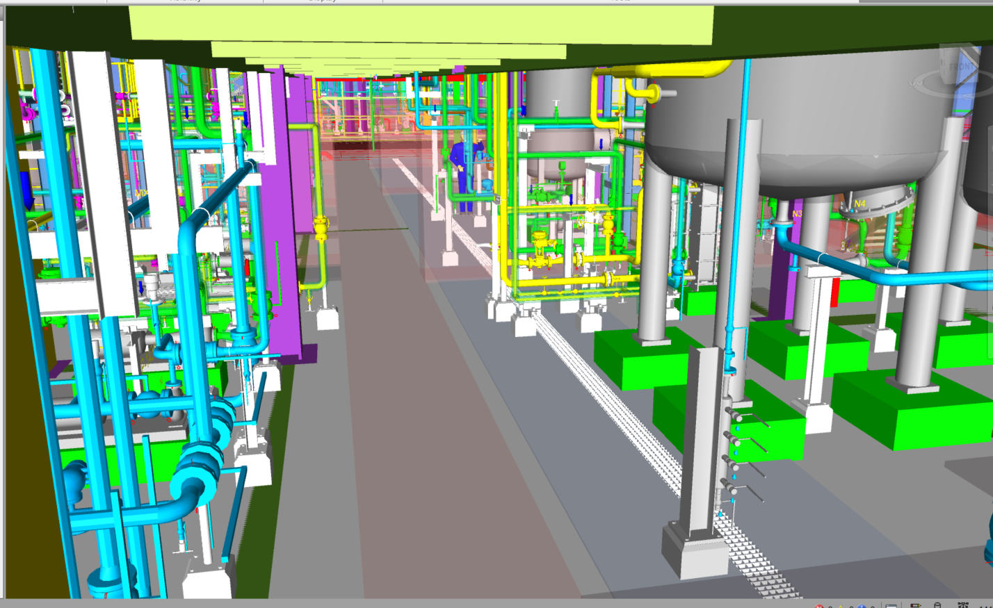Select the yellow valve on the yellow-green vertical pipe
This screenshot has width=993, height=608.
click(321, 227)
